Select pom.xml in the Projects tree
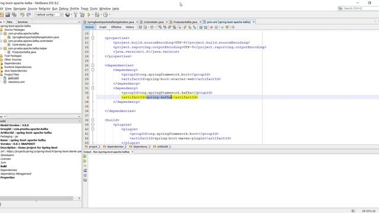This screenshot has height=213, width=379. [x=13, y=78]
